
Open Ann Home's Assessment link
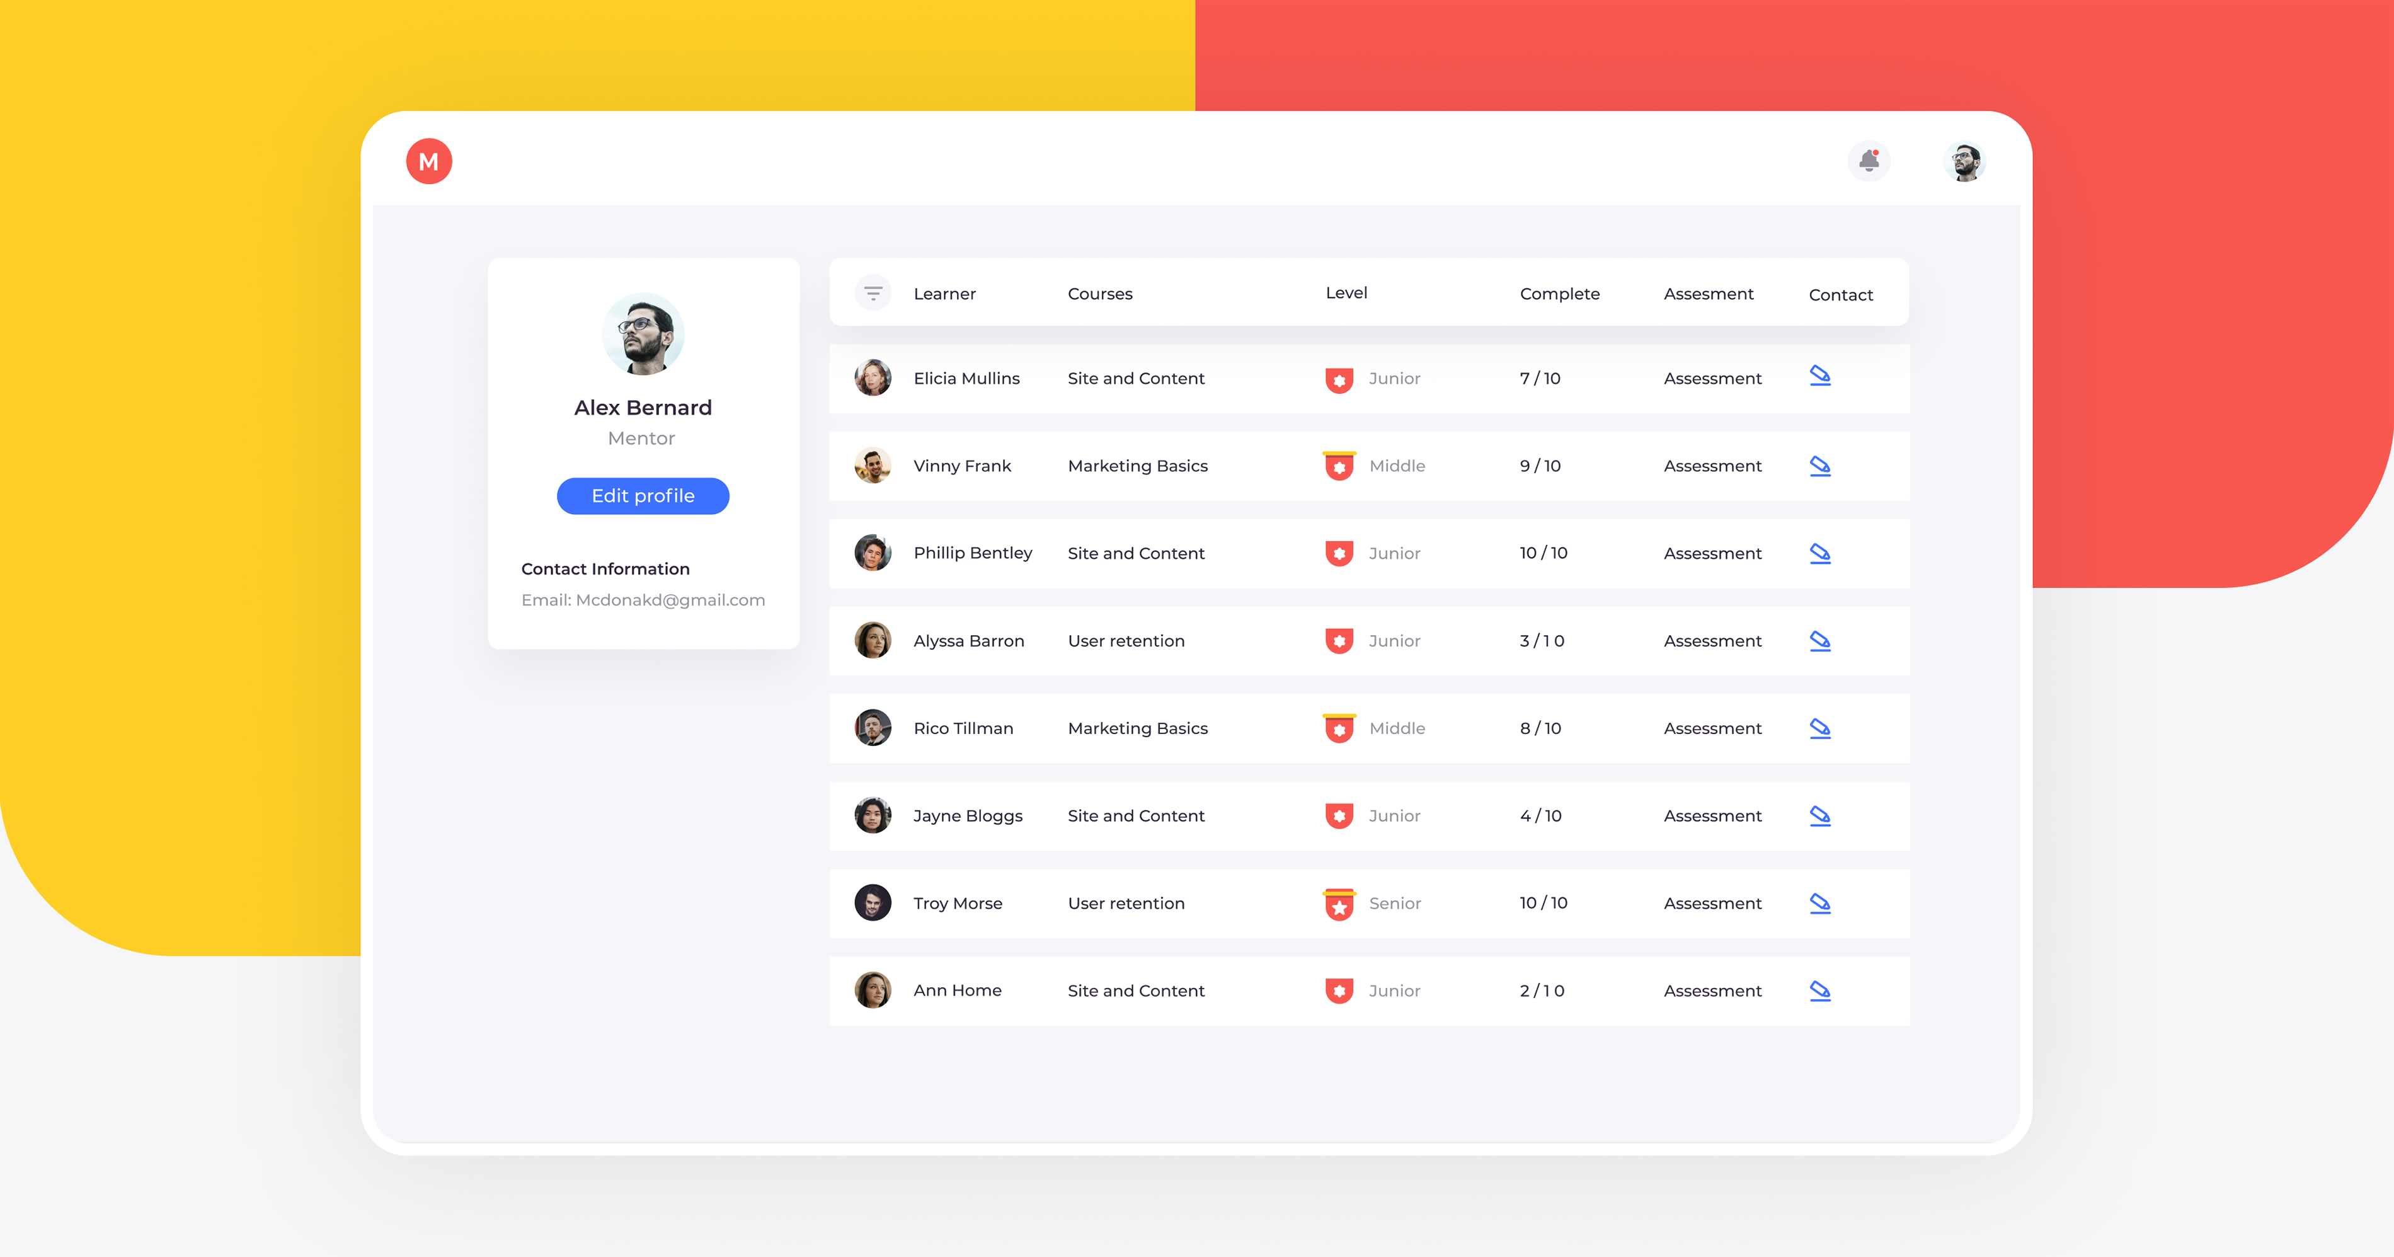pos(1712,990)
